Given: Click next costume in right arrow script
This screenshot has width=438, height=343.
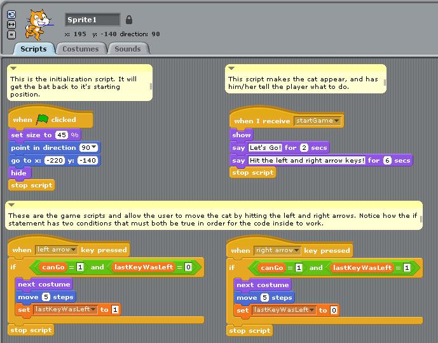Looking at the screenshot, I should 263,285.
